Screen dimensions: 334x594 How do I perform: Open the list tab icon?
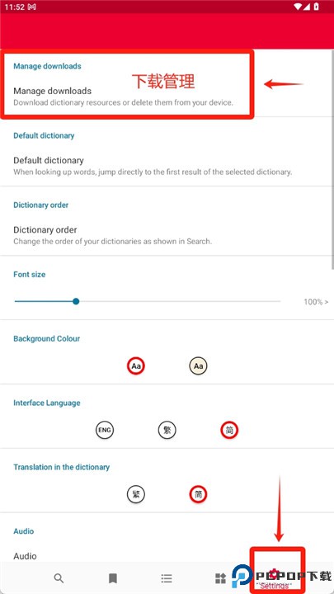[x=167, y=578]
